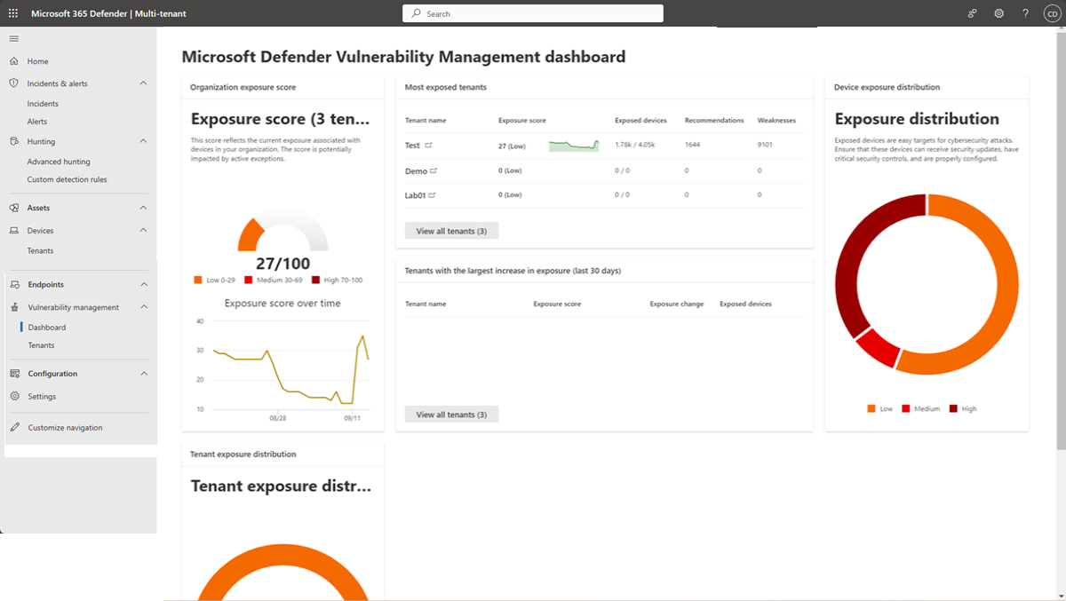Screen dimensions: 1066x601
Task: Open Lab01 tenant via its external link icon
Action: tap(433, 195)
